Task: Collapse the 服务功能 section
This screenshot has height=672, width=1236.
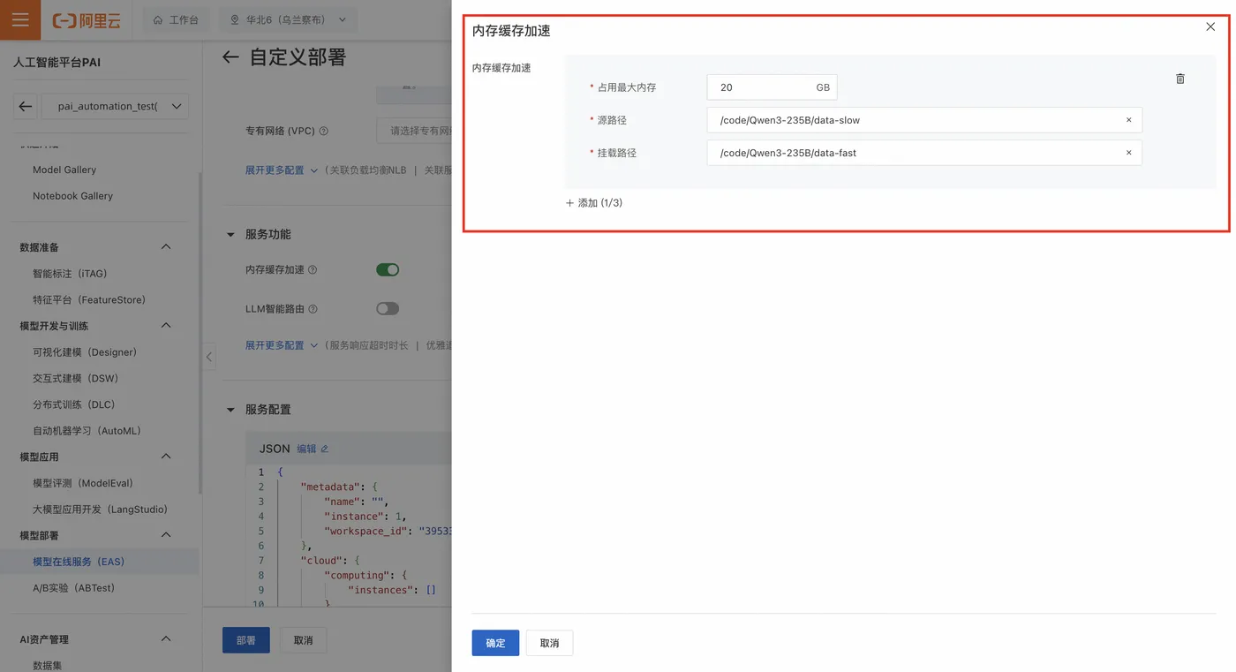Action: [231, 235]
